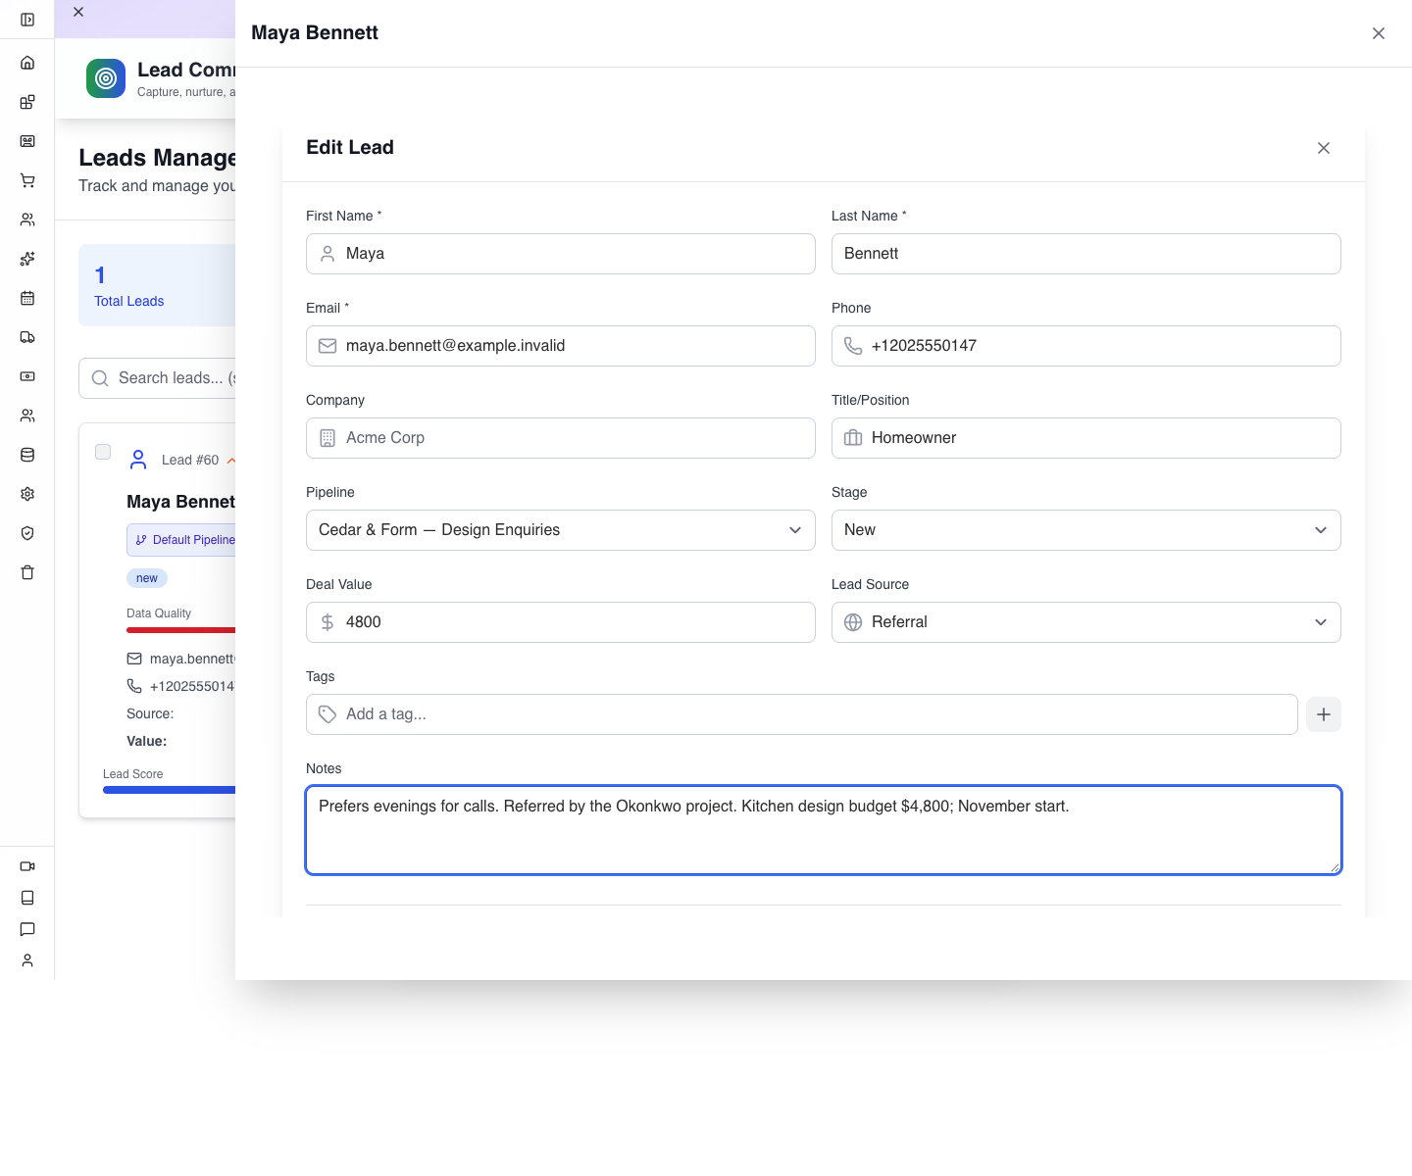Open the calendar icon in sidebar
This screenshot has height=1176, width=1412.
click(x=27, y=298)
